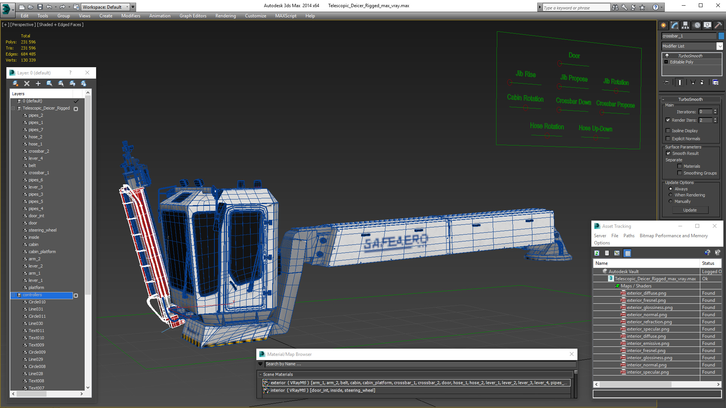Enable the Explicit Normals checkbox
This screenshot has width=726, height=408.
668,139
